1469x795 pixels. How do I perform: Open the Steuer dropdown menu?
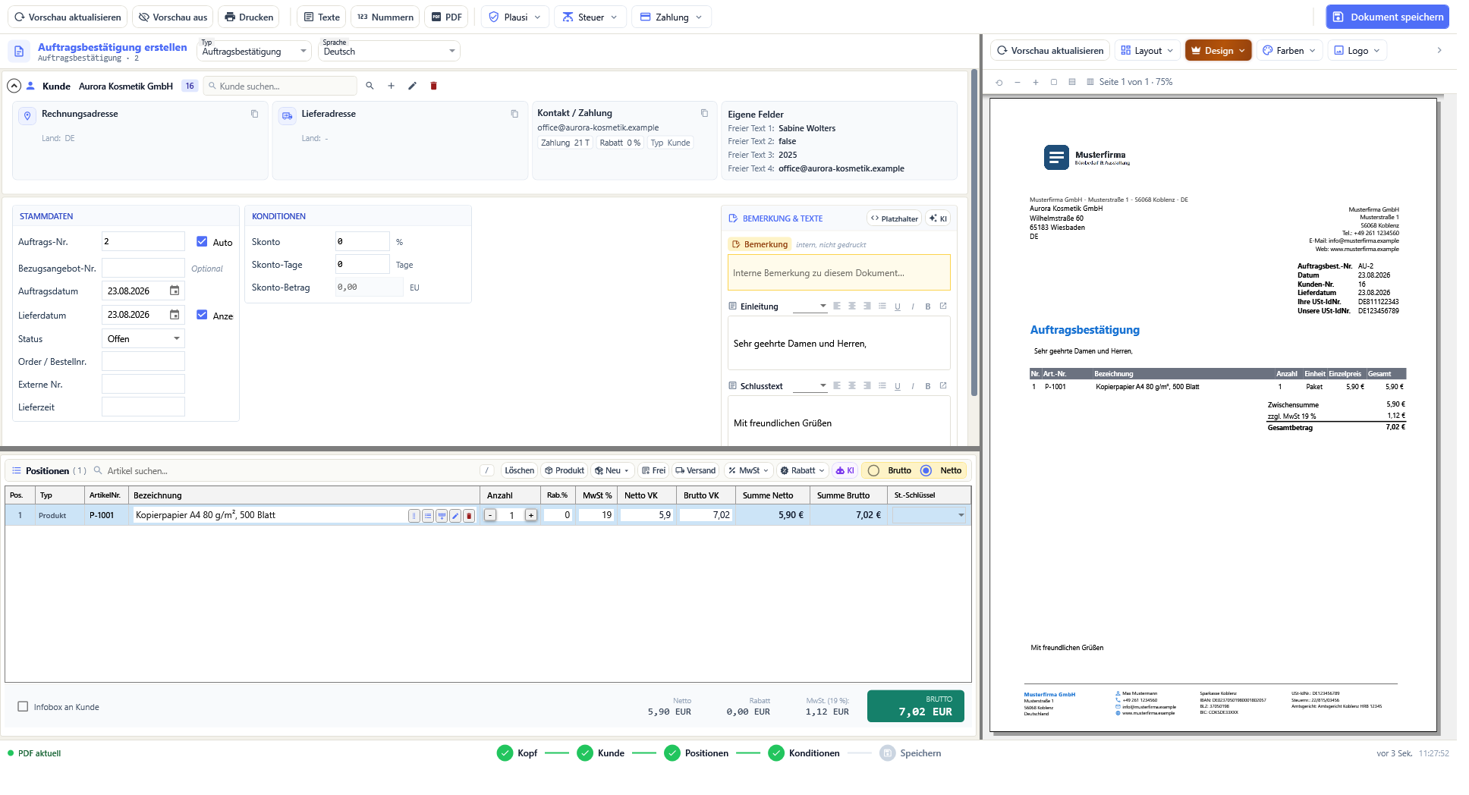pos(590,17)
